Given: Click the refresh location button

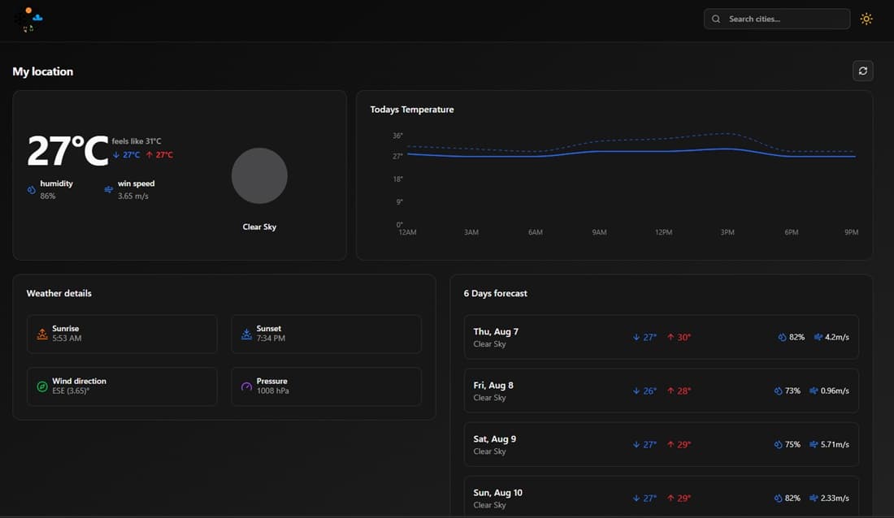Looking at the screenshot, I should point(862,71).
